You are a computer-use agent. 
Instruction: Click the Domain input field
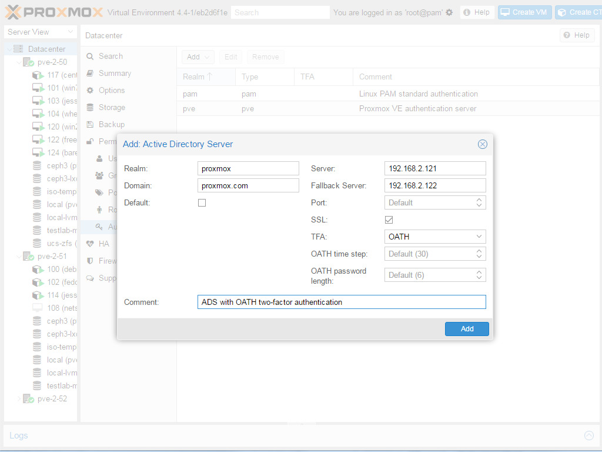[x=248, y=185]
